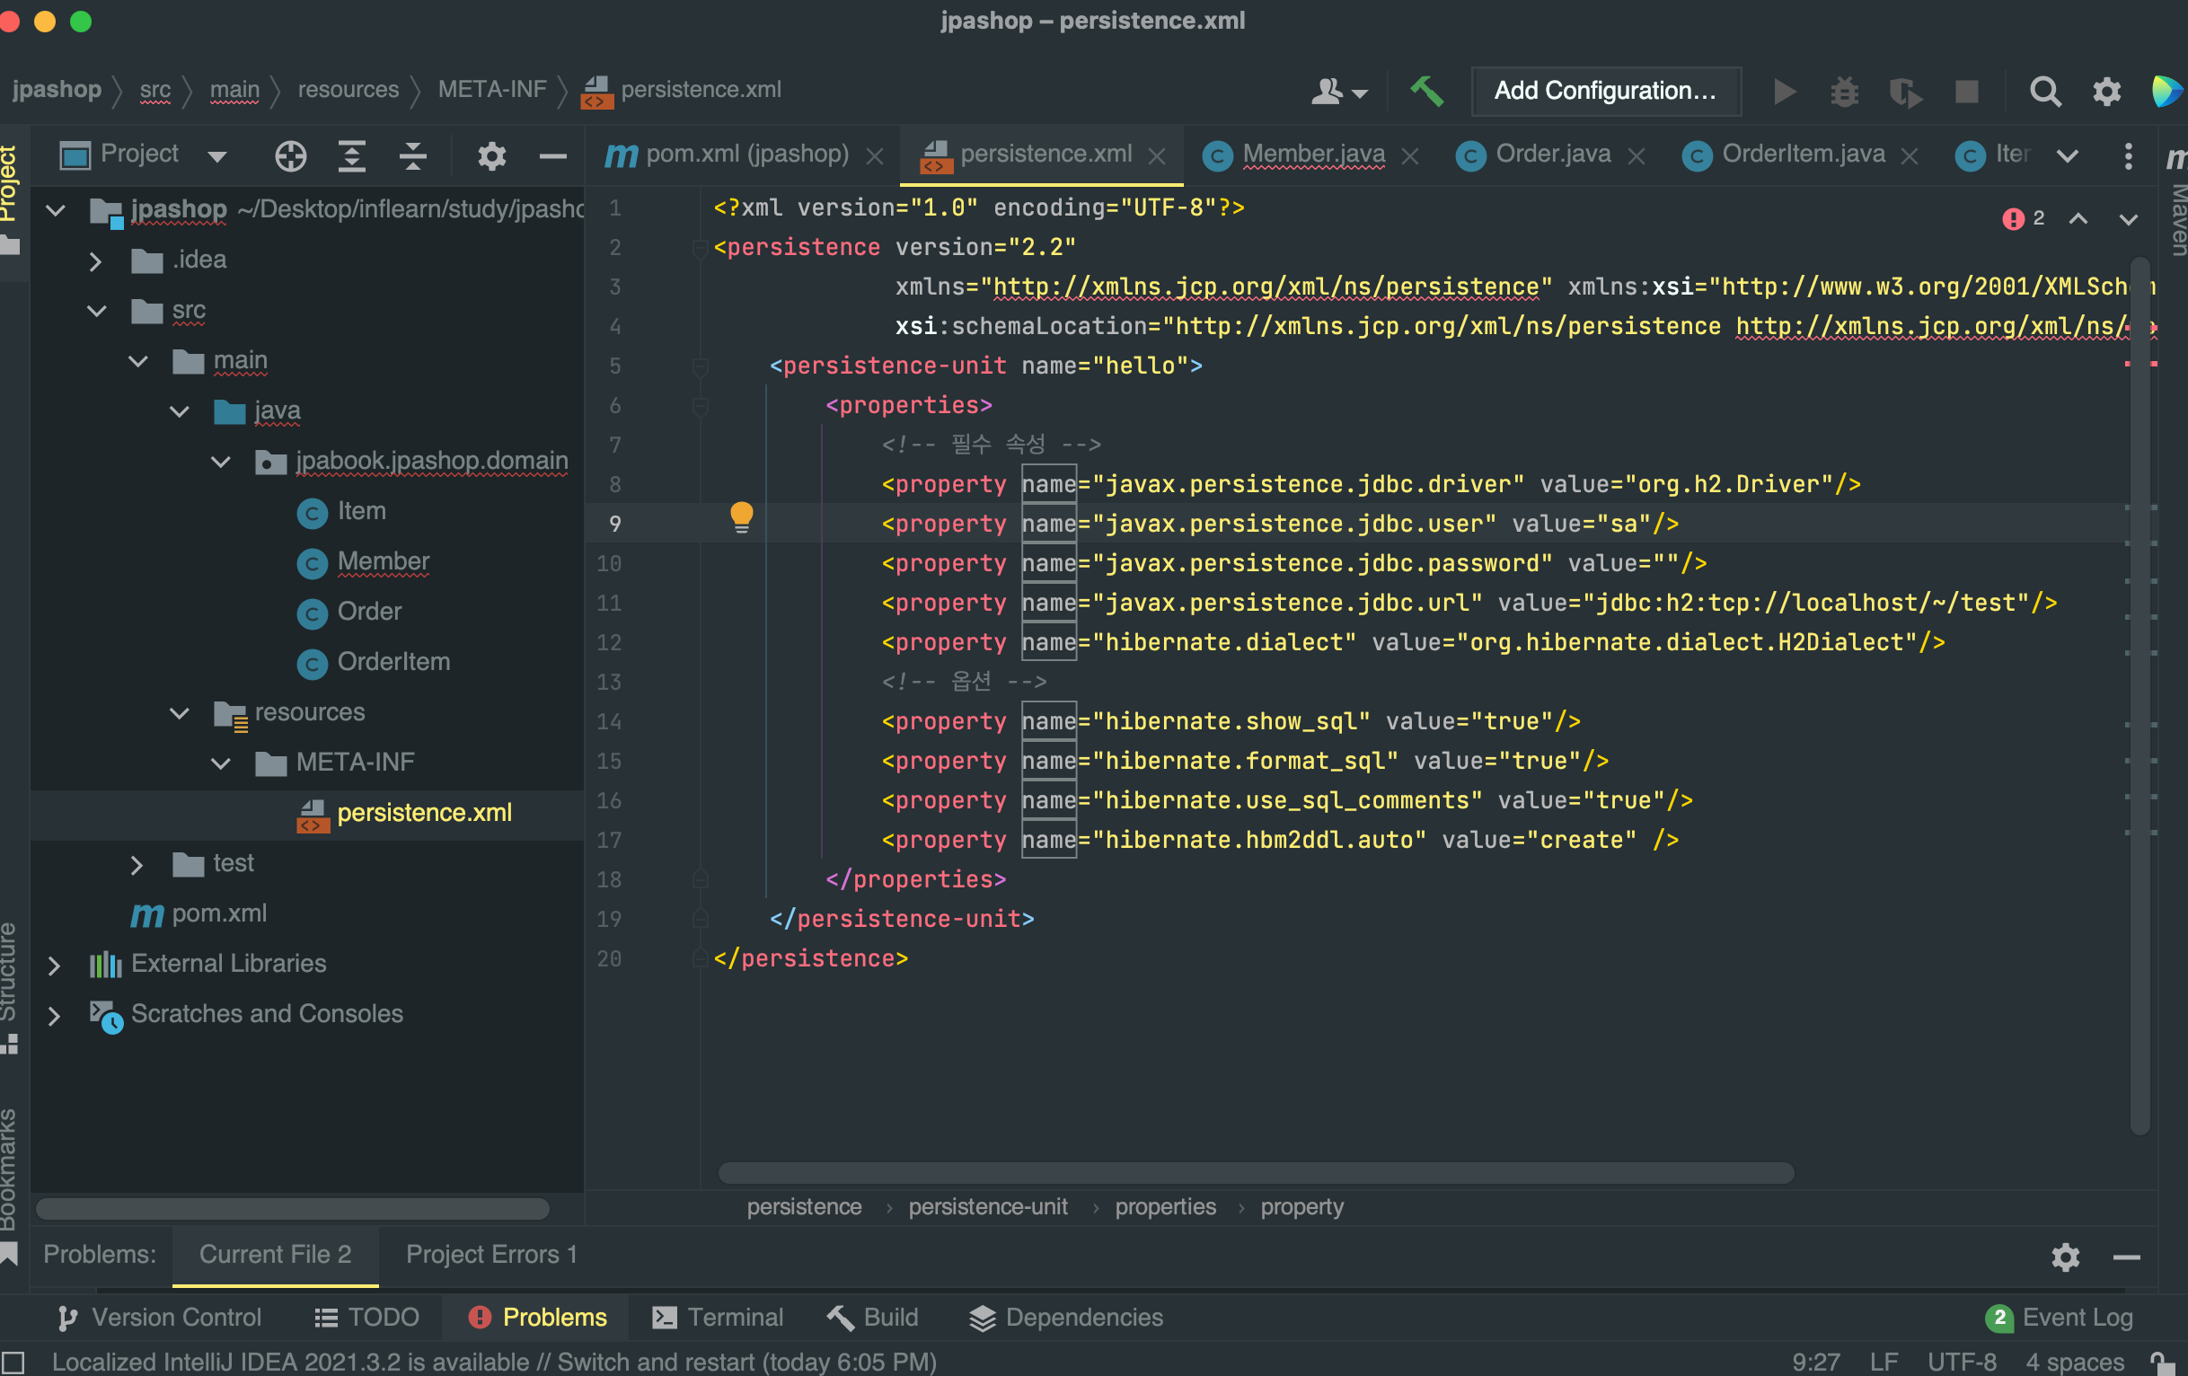Viewport: 2188px width, 1376px height.
Task: Collapse jpabook.jpashop.domain package
Action: coord(221,462)
